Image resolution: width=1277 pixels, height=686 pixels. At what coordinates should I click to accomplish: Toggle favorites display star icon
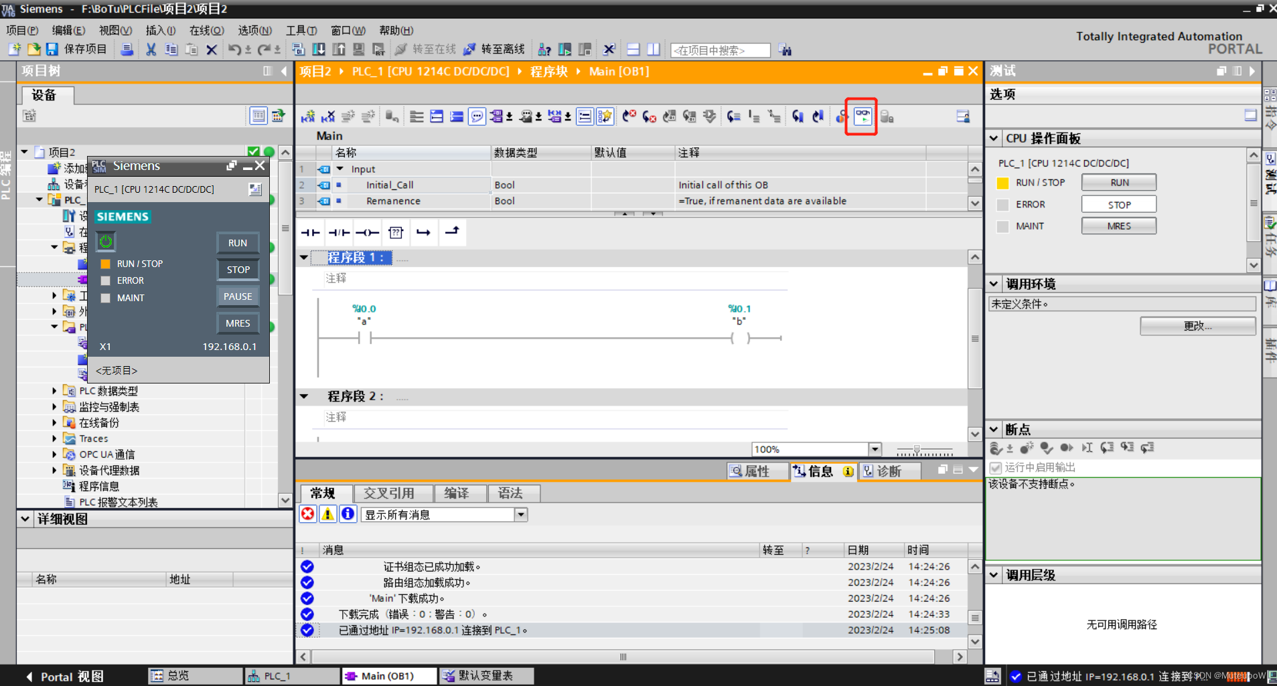coord(605,116)
